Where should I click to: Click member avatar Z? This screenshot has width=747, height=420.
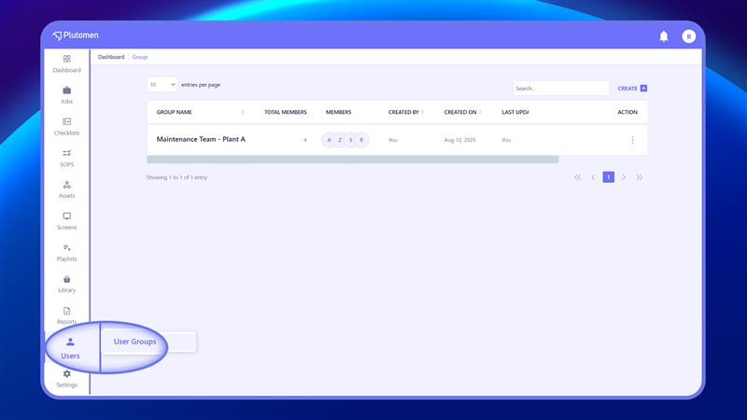coord(340,139)
